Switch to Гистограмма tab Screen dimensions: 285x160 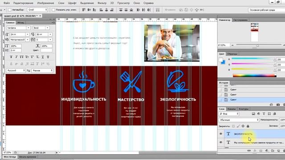240,20
